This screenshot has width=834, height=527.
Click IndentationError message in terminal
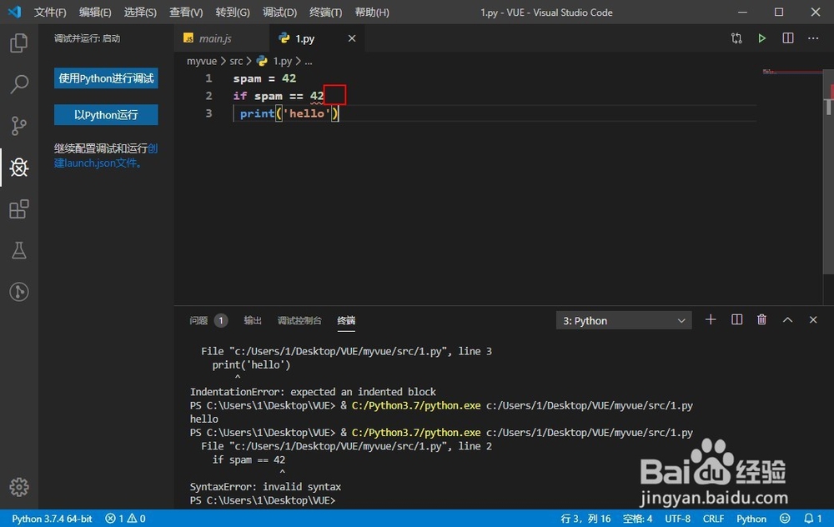tap(313, 392)
